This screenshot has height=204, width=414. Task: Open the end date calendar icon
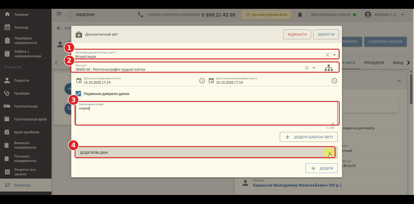211,81
